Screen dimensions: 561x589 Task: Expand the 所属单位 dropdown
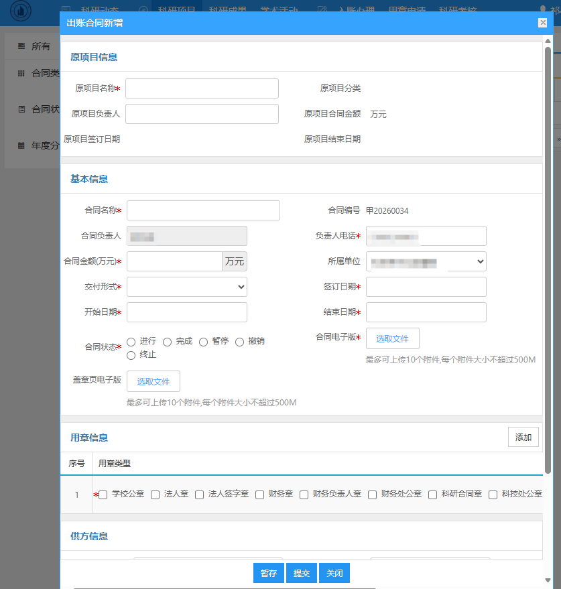pyautogui.click(x=426, y=261)
